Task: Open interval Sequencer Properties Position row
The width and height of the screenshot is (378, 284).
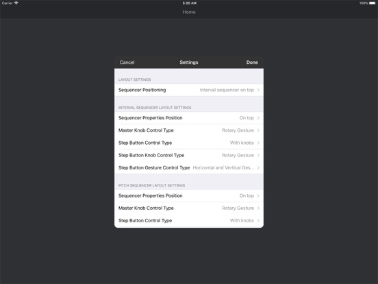Action: [x=189, y=118]
